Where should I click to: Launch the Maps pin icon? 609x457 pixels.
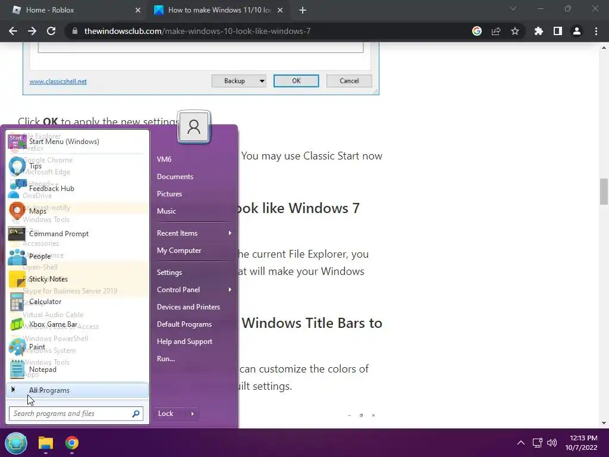pyautogui.click(x=17, y=211)
